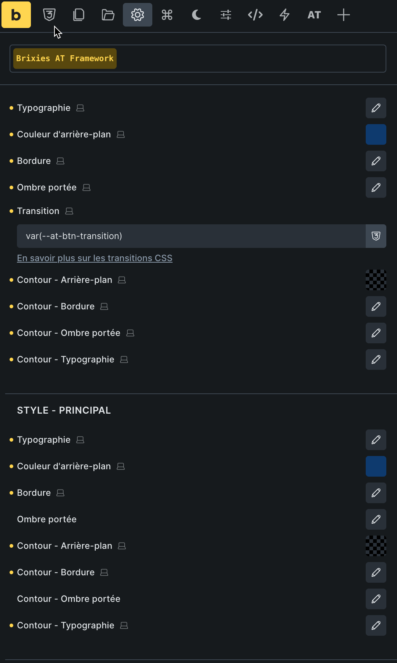This screenshot has height=663, width=397.
Task: Open the pages copy icon
Action: coord(79,15)
